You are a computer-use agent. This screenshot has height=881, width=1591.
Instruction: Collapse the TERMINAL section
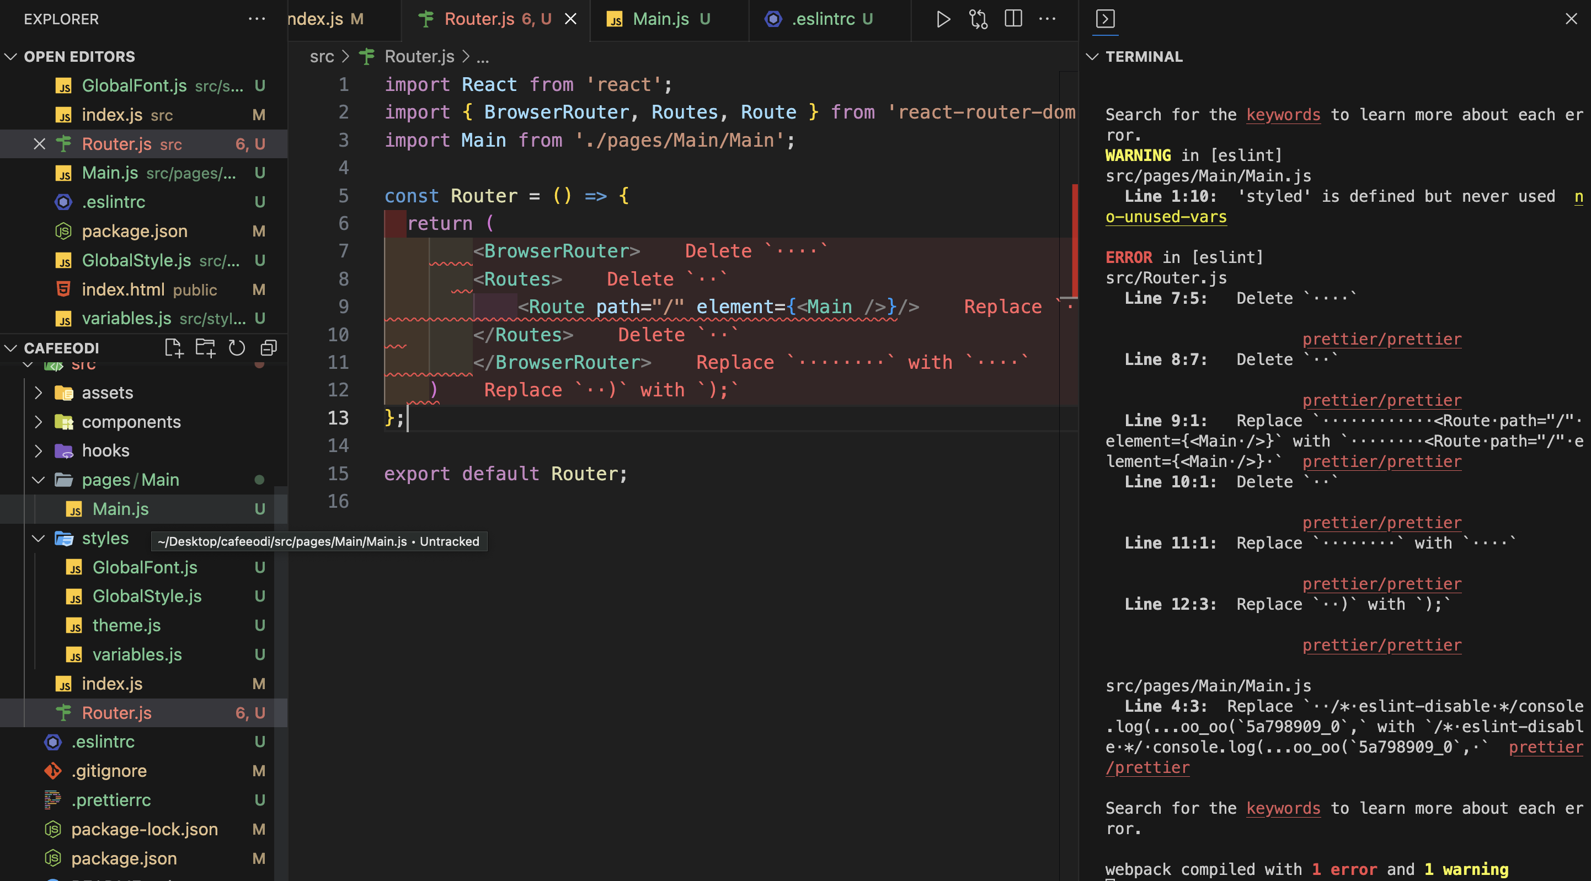click(x=1092, y=57)
